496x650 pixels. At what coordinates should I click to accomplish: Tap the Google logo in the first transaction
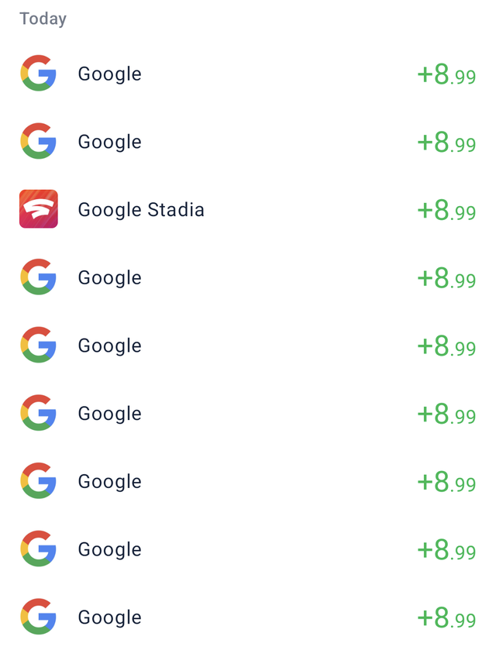tap(39, 74)
